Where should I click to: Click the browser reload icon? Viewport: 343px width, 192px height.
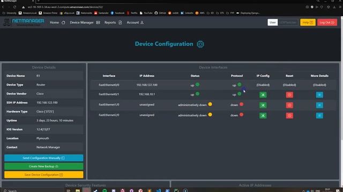point(14,7)
